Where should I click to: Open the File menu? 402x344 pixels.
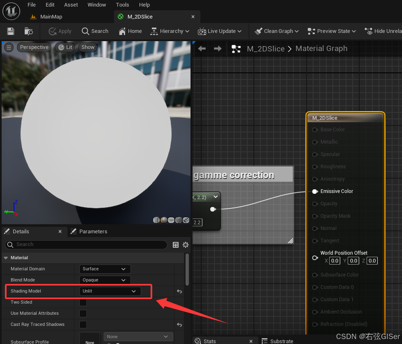coord(32,5)
